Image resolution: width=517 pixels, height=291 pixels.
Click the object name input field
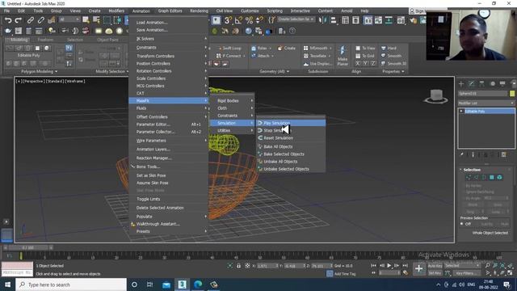coord(483,94)
